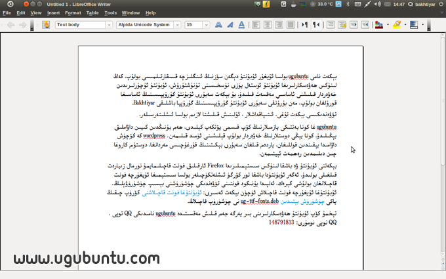Click the yellow notes pencil indicator

[266, 5]
